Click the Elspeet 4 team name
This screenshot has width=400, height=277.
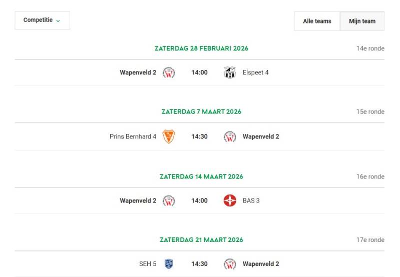pyautogui.click(x=255, y=72)
